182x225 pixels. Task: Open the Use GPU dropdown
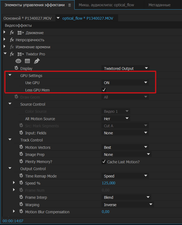point(125,82)
